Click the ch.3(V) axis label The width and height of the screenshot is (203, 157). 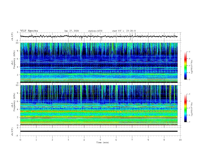[x=12, y=131]
